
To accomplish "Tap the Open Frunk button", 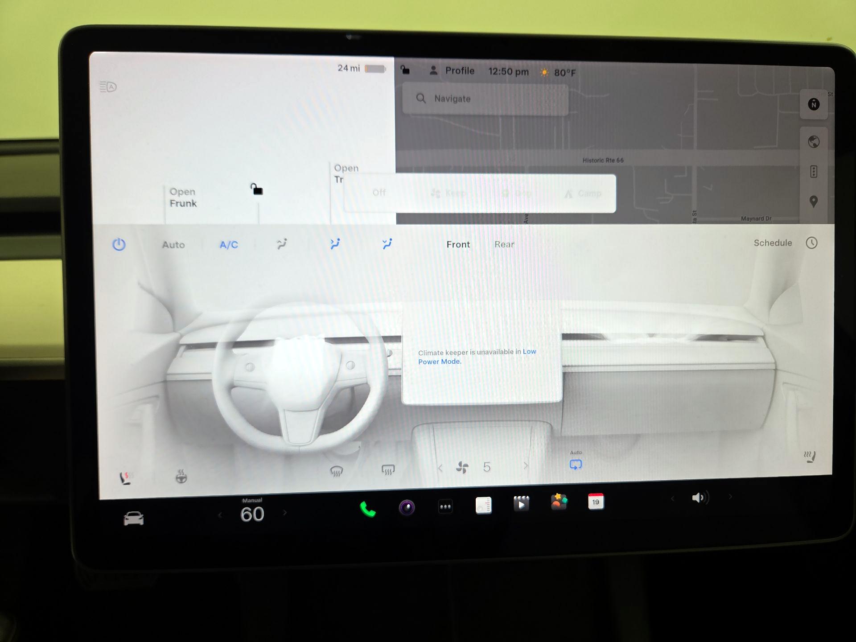I will [x=183, y=198].
